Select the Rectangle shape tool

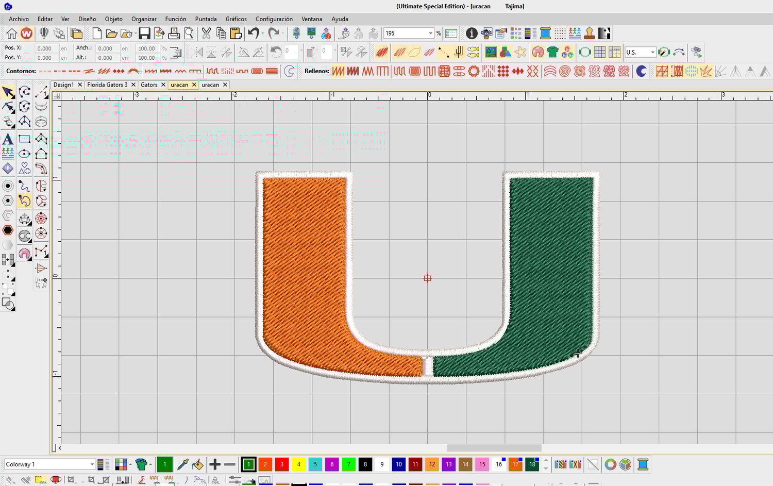coord(24,139)
